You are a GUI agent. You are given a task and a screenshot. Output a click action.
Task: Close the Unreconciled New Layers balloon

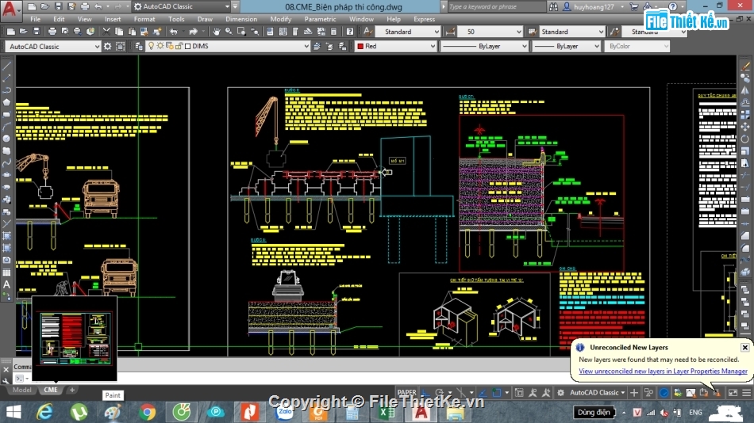click(744, 347)
